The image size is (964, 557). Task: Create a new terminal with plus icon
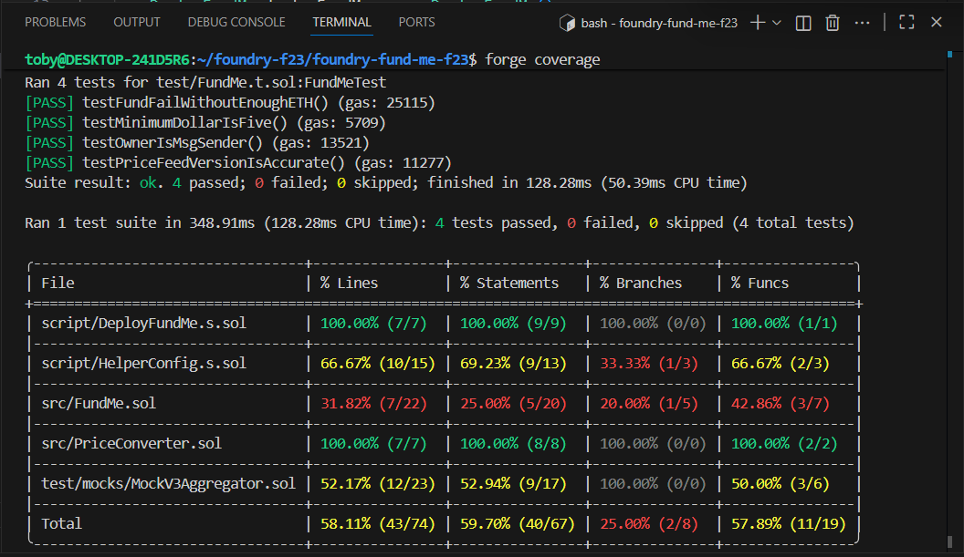tap(758, 23)
